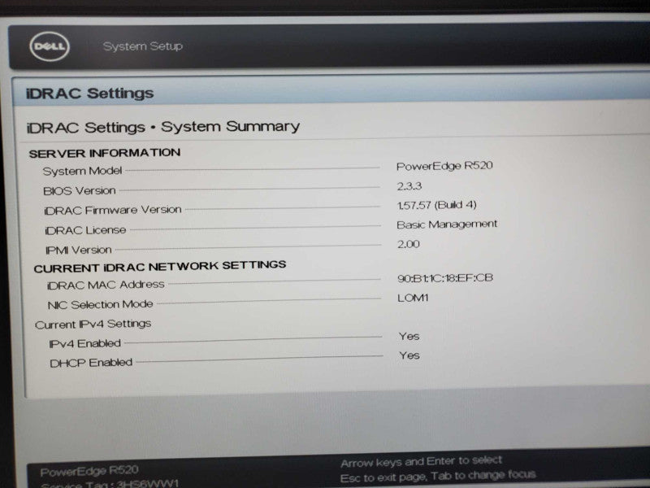Click the Current IPv4 Settings subheading
The image size is (650, 488).
click(93, 324)
